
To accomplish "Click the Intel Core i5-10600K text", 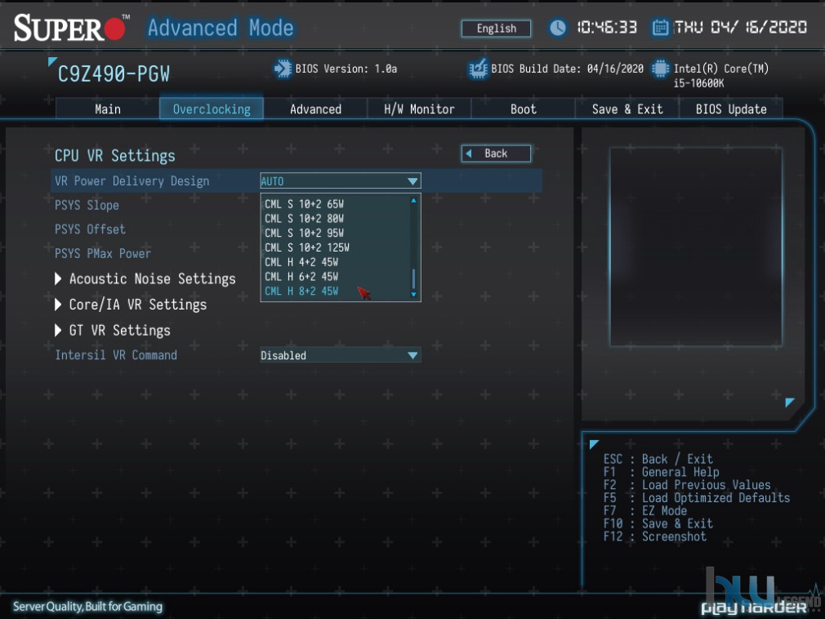I will point(720,76).
